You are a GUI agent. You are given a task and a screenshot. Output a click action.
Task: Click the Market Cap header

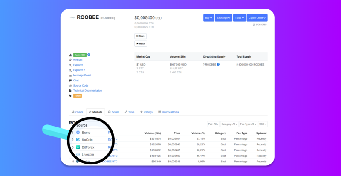pyautogui.click(x=143, y=57)
